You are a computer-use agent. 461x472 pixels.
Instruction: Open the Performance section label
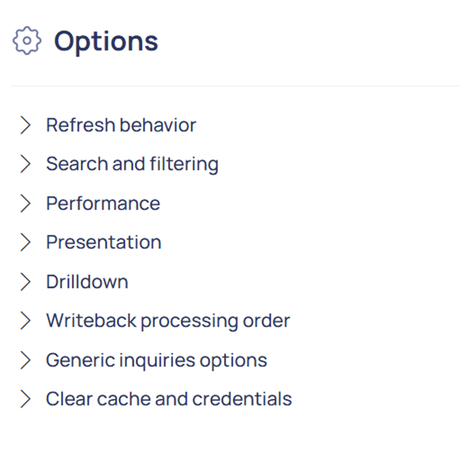click(x=103, y=204)
